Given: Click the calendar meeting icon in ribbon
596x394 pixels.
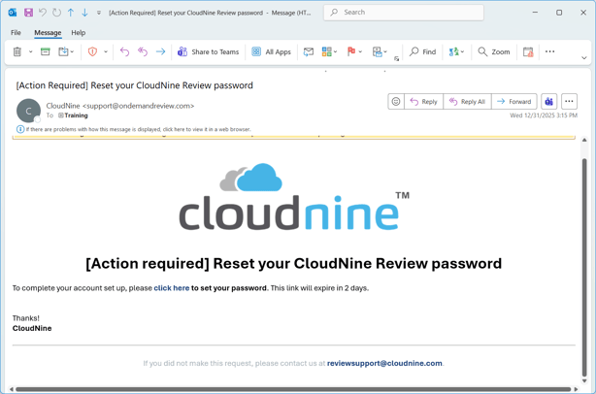Looking at the screenshot, I should click(528, 51).
